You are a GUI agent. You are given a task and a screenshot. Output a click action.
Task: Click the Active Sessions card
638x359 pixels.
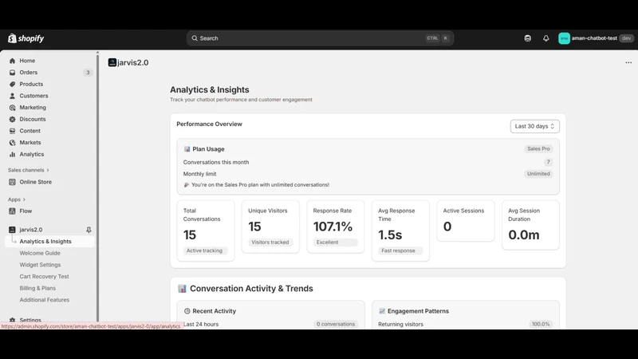[466, 221]
